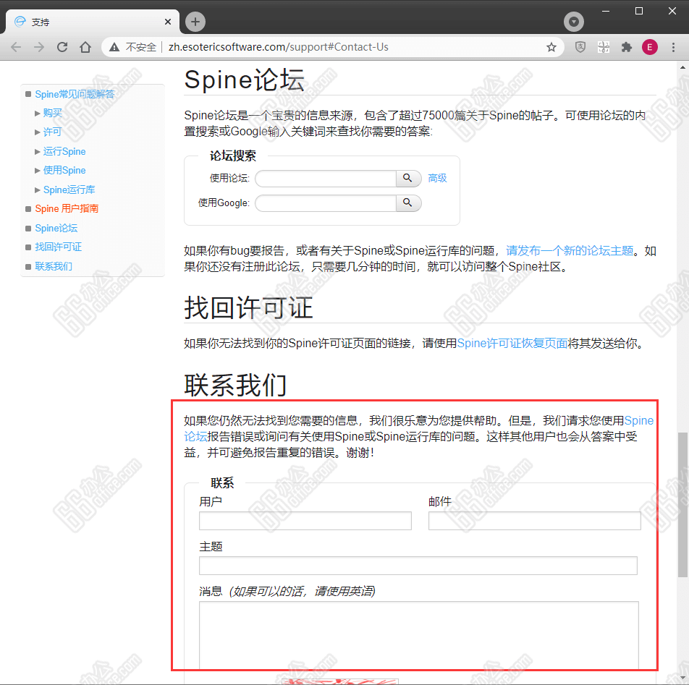Click the 论坛搜索 group label
This screenshot has width=689, height=685.
[x=233, y=156]
